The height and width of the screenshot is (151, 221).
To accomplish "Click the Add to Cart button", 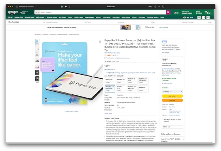I will pyautogui.click(x=172, y=96).
